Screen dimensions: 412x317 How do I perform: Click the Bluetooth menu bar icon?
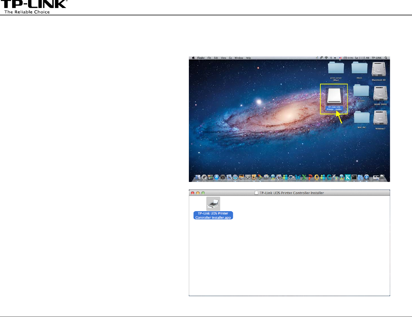331,58
